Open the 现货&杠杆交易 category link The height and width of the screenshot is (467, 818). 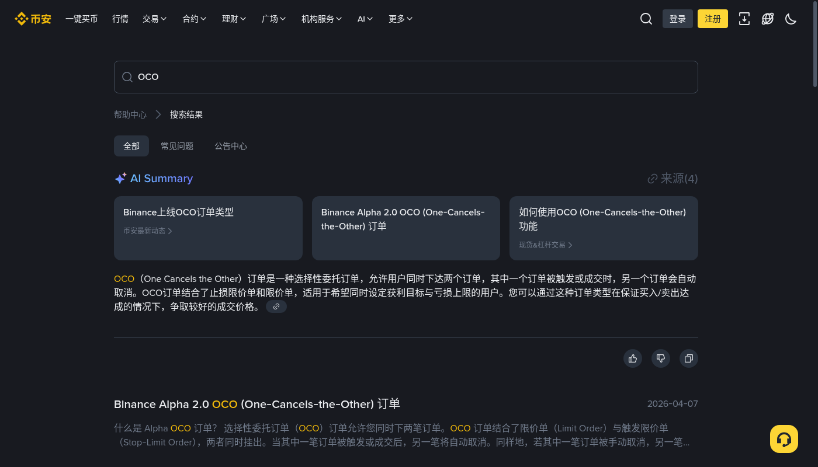tap(546, 245)
